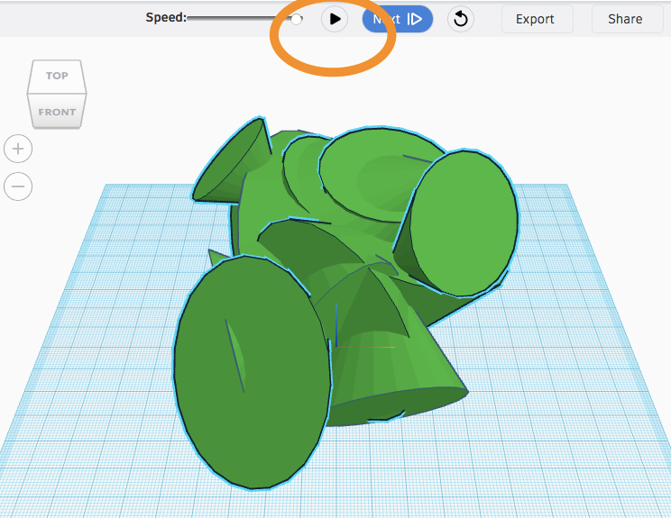The height and width of the screenshot is (518, 671).
Task: Click the Share button
Action: [x=627, y=19]
